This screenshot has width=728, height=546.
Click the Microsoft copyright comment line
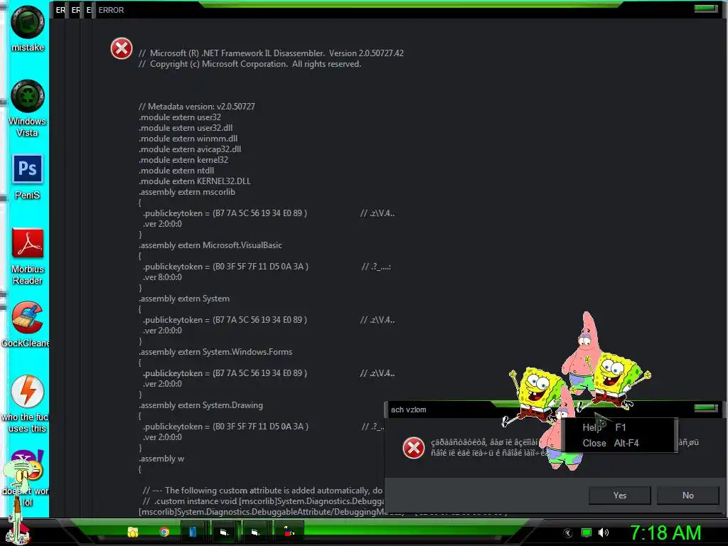coord(250,64)
